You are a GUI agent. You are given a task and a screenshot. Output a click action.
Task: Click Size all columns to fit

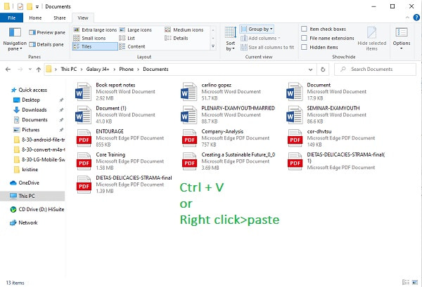tap(267, 48)
